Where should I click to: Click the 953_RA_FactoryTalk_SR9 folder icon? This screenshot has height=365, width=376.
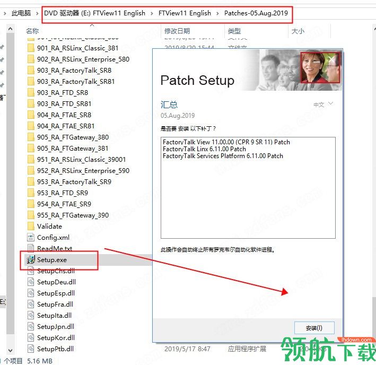coord(31,182)
